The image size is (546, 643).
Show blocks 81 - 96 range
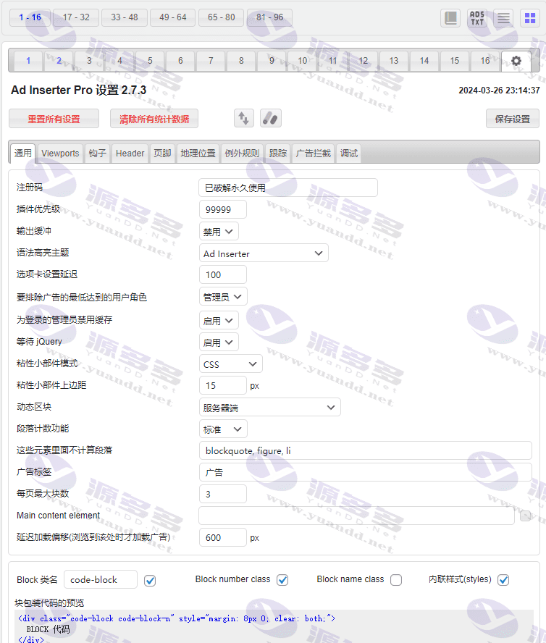click(x=269, y=17)
